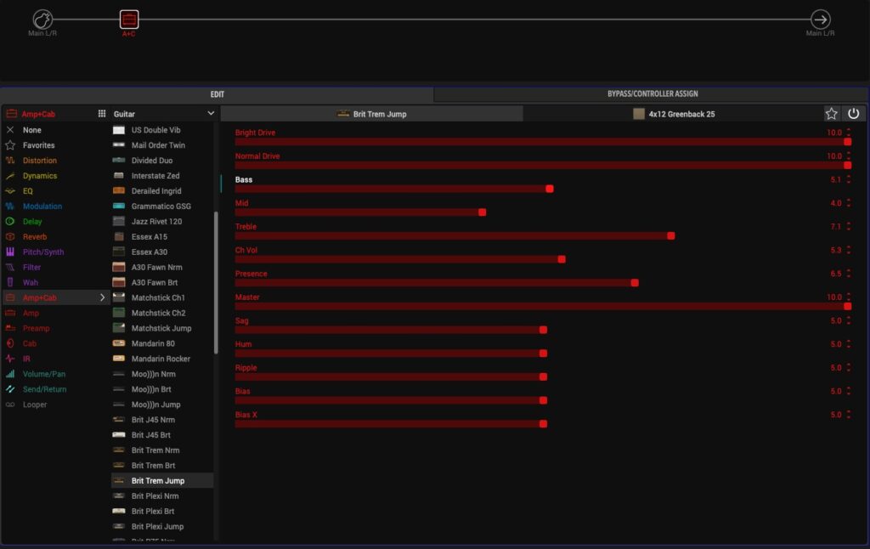
Task: Click the Main L/R output arrow icon
Action: pos(820,19)
